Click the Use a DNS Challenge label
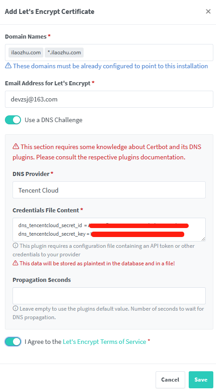The image size is (216, 391). (53, 120)
